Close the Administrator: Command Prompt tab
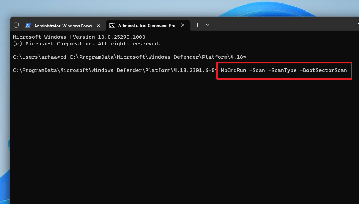359x204 pixels. point(182,25)
